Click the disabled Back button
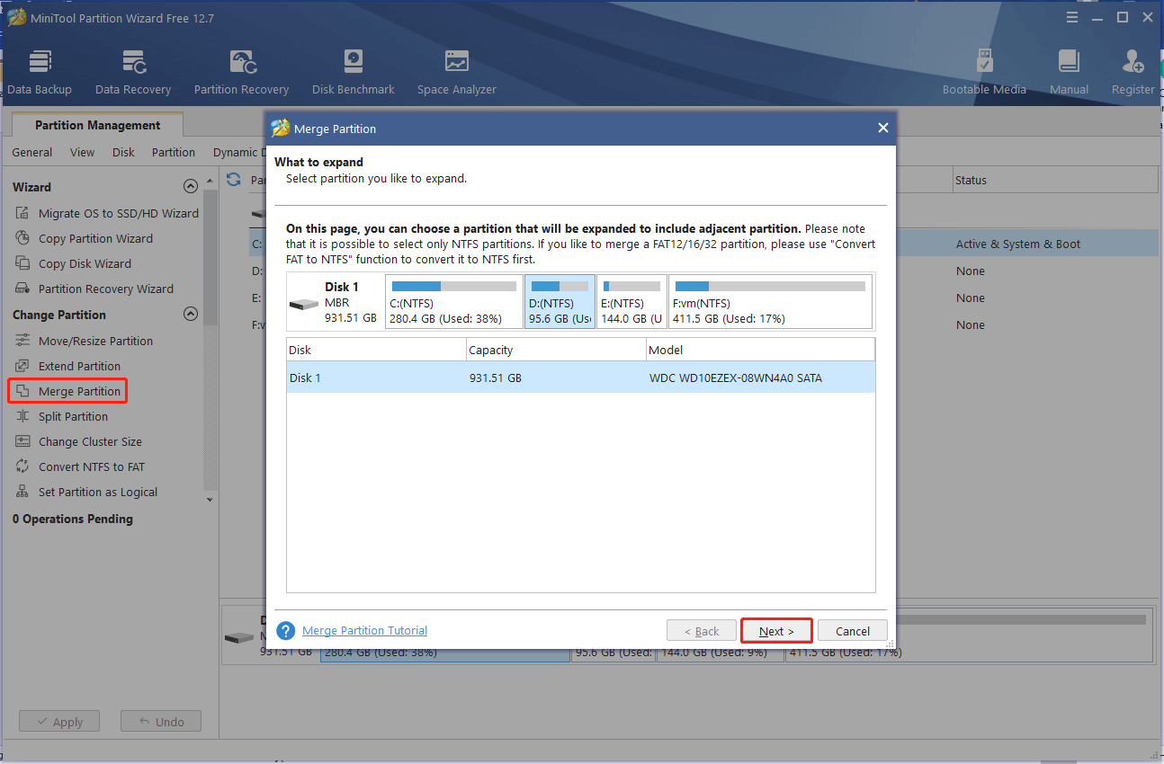The height and width of the screenshot is (764, 1164). click(702, 631)
